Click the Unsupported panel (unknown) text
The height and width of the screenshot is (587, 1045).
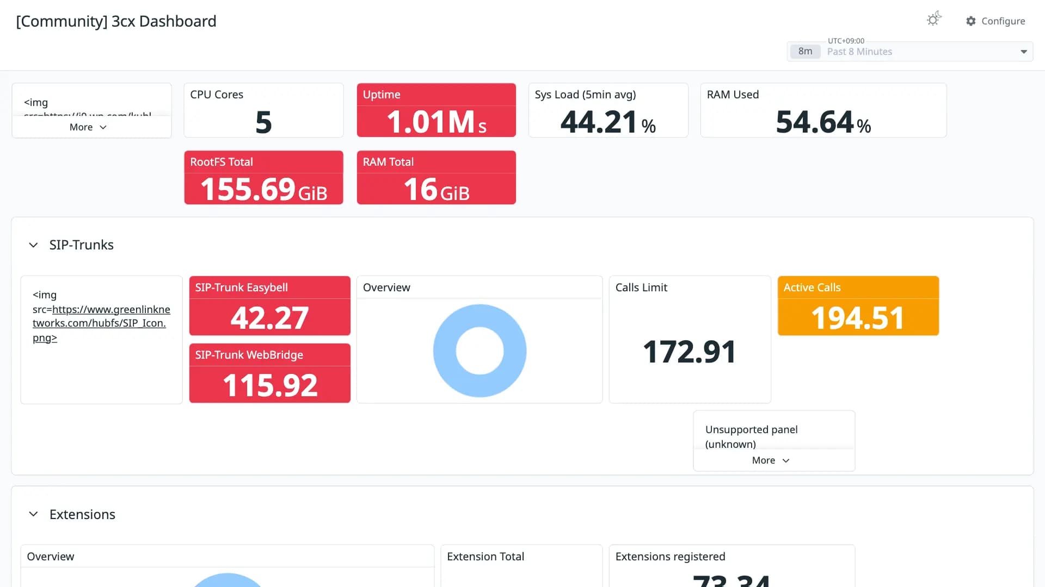click(751, 437)
